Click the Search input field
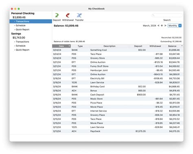Image resolution: width=193 pixels, height=154 pixels. 167,15
